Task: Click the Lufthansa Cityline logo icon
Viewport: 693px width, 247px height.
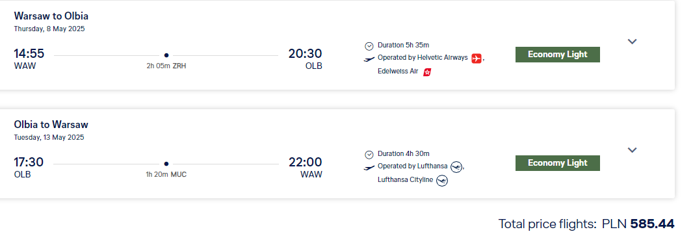Action: [442, 180]
